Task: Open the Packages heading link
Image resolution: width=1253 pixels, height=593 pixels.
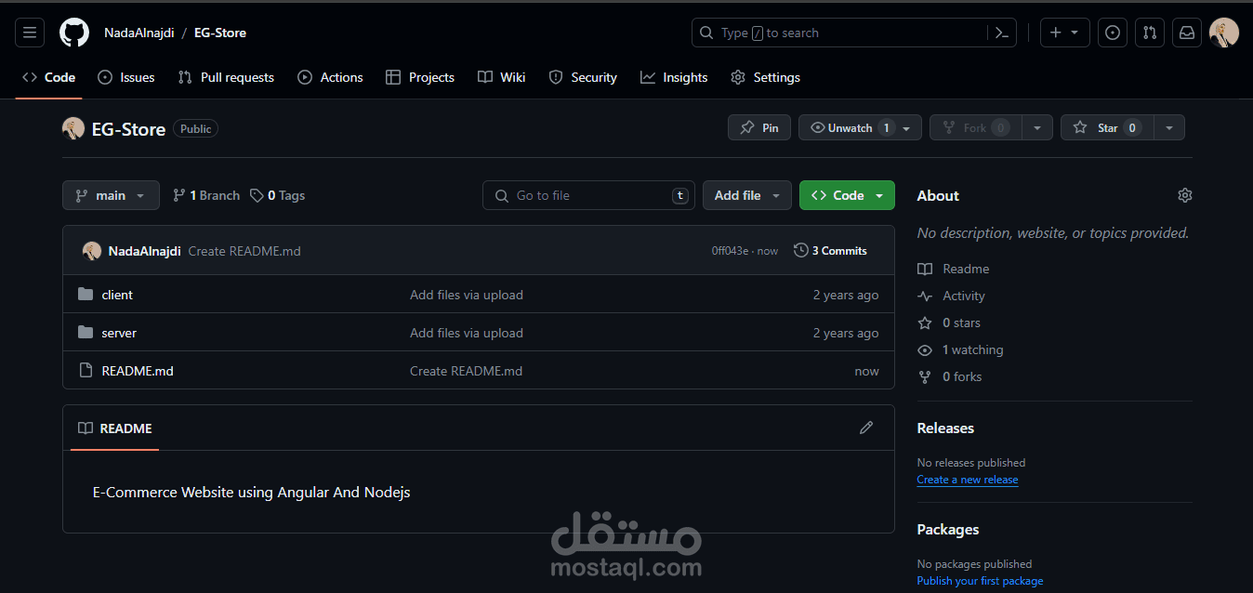Action: (x=948, y=530)
